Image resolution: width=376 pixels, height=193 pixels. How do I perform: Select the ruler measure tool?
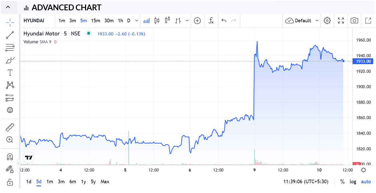pyautogui.click(x=10, y=127)
